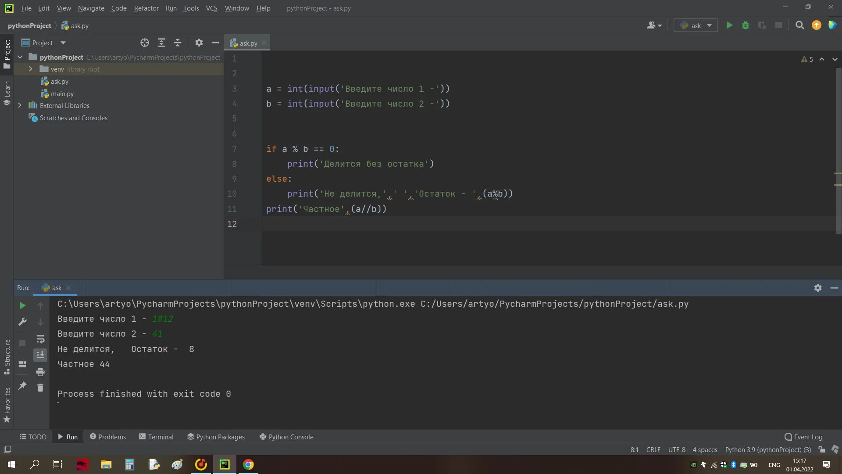Toggle the Structure side tab
842x474 pixels.
(7, 357)
